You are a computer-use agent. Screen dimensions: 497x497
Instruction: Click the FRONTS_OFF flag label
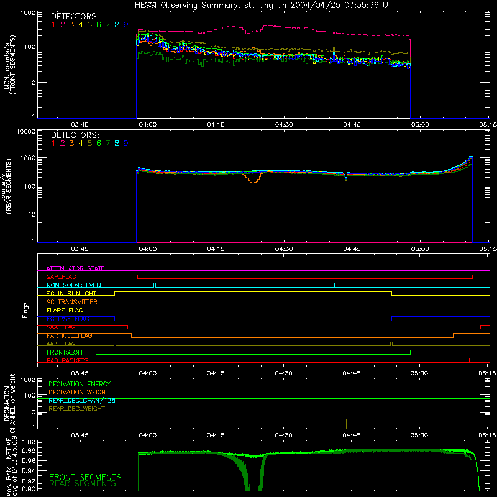(65, 352)
